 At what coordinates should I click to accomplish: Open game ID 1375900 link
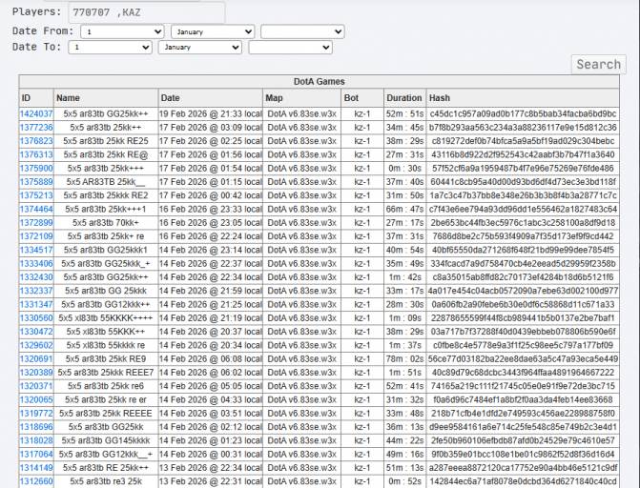(36, 168)
